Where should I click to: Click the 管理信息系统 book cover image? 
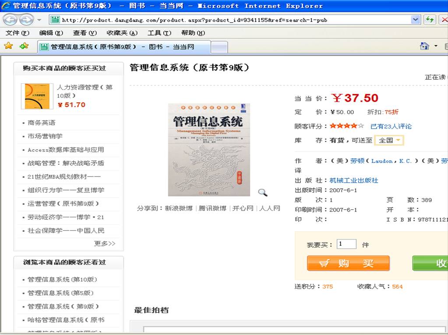pos(209,150)
